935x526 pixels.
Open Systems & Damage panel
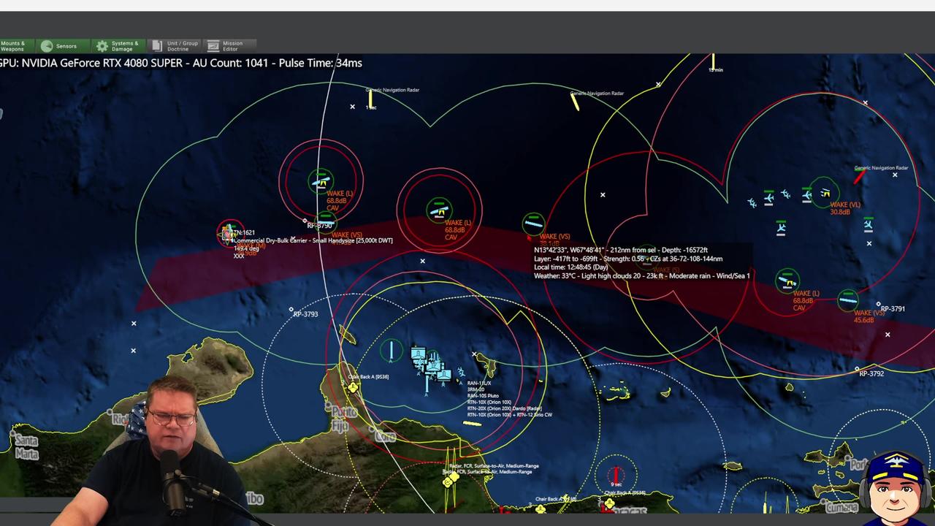[x=118, y=46]
